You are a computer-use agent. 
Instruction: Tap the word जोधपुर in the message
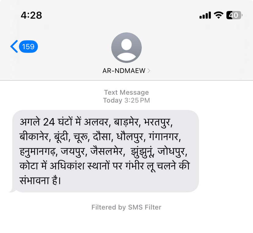[171, 151]
